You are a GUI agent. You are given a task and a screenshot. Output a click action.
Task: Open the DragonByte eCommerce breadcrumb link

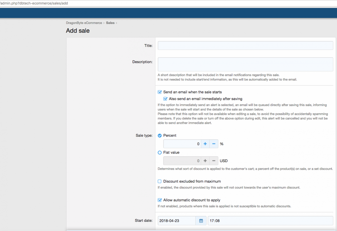point(84,23)
